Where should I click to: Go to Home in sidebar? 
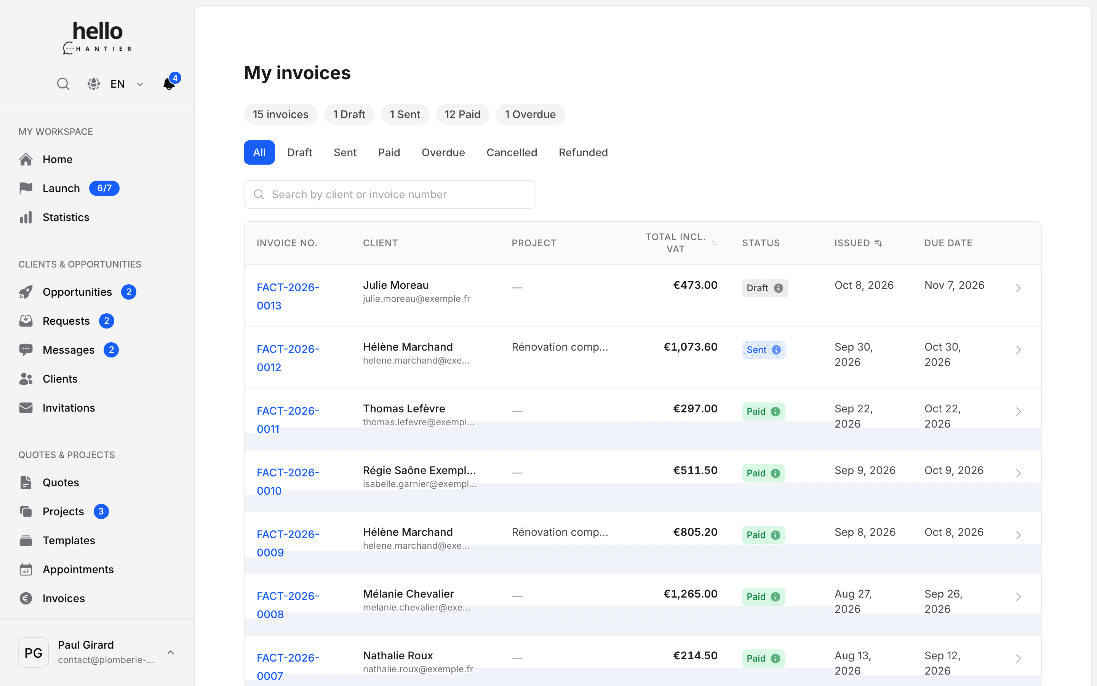pos(57,159)
